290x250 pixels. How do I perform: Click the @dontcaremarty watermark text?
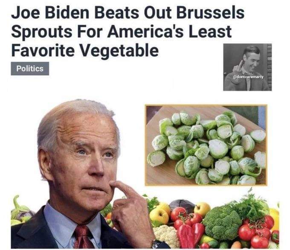pyautogui.click(x=248, y=77)
